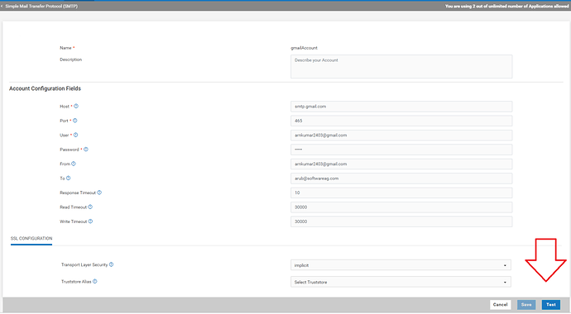Click the Test button
571x314 pixels.
pos(551,305)
